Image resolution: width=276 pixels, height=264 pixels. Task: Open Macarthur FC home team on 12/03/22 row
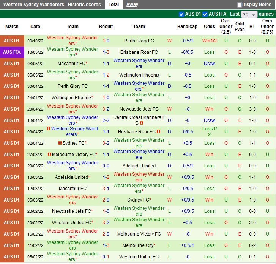pyautogui.click(x=73, y=189)
